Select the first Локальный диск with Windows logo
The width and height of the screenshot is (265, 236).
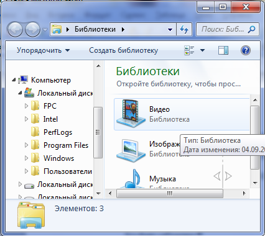click(65, 93)
